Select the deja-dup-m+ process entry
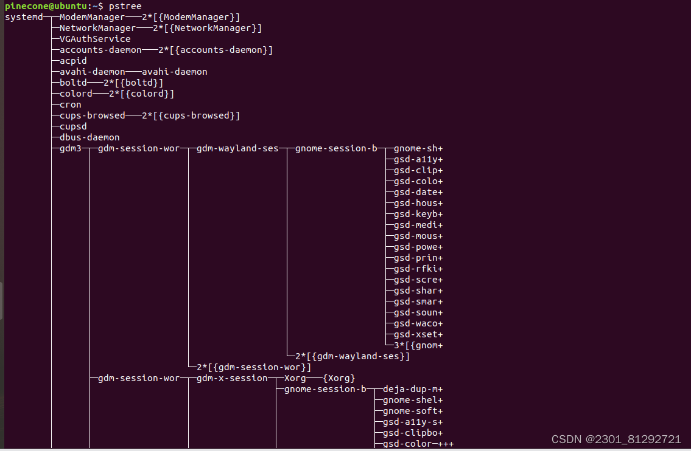 click(x=413, y=390)
